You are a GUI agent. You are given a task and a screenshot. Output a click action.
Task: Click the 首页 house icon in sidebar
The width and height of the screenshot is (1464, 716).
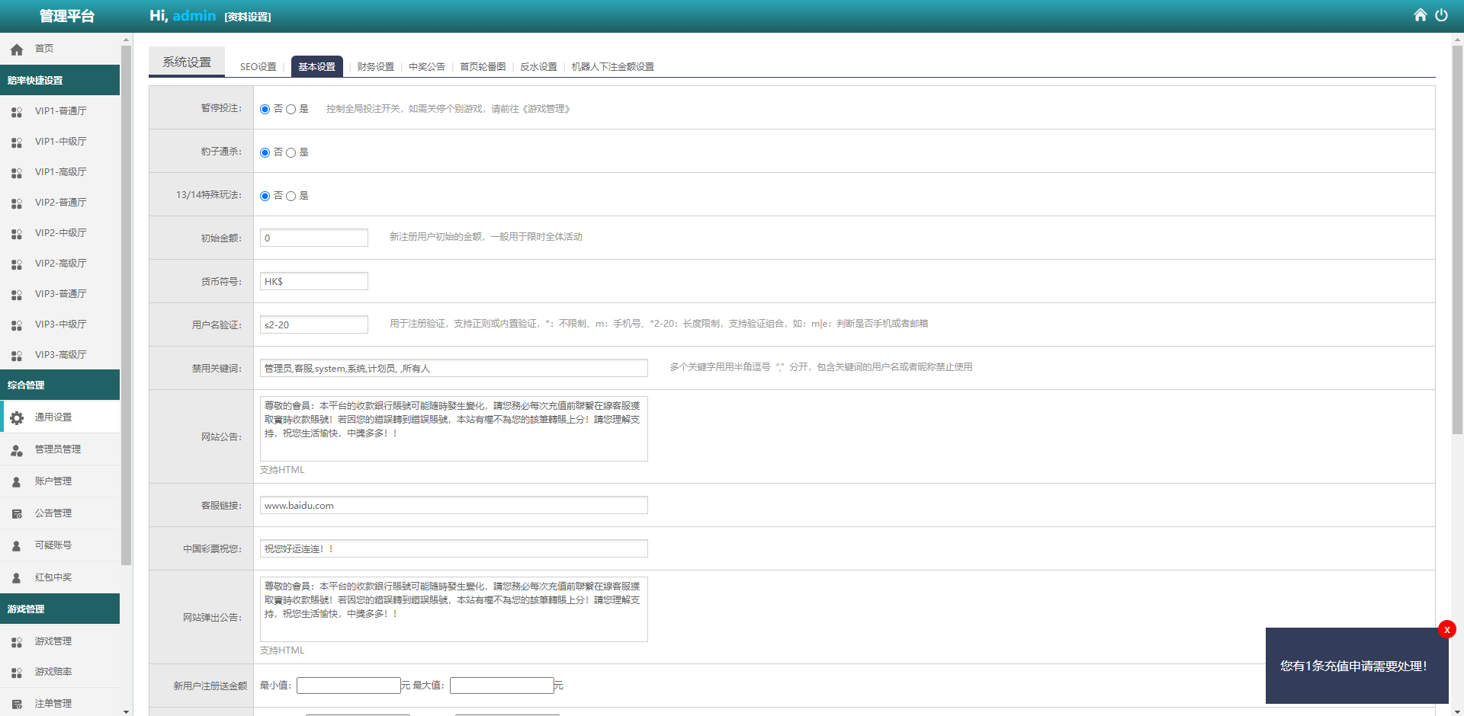pos(17,50)
